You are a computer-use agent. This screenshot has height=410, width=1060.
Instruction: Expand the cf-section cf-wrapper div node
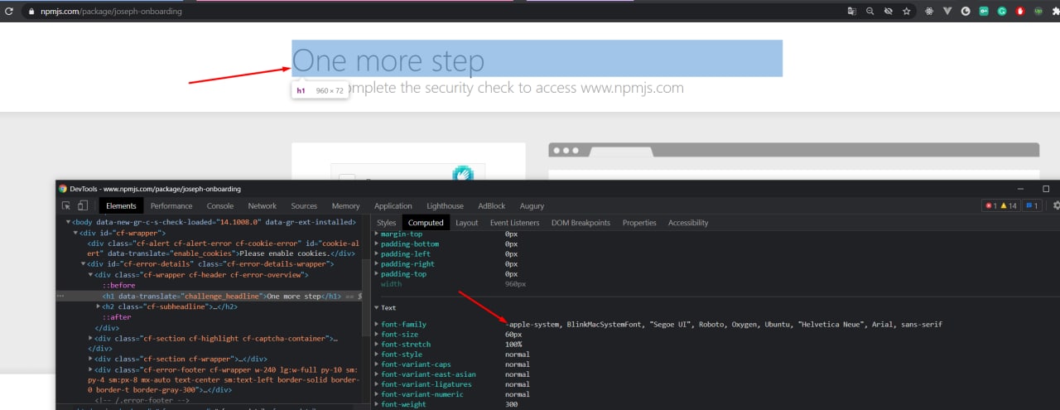coord(91,359)
